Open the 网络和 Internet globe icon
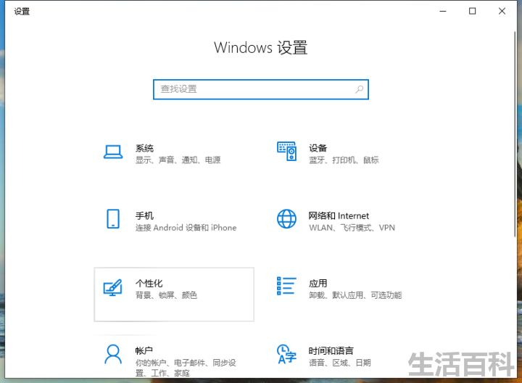Screen dimensions: 522x383 click(286, 219)
